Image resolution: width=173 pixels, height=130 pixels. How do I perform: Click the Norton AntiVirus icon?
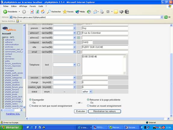[18, 21]
